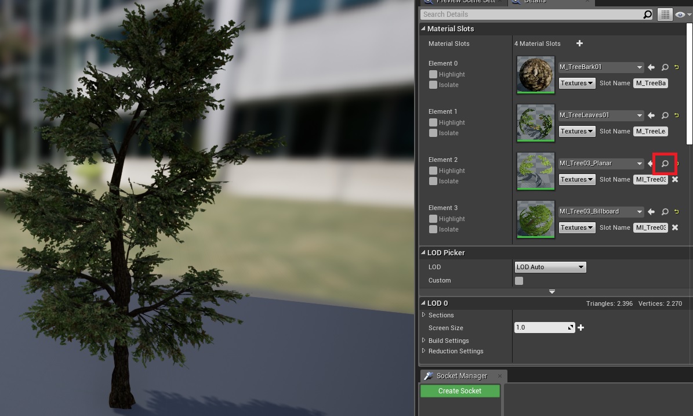This screenshot has height=416, width=693.
Task: Delete the Element 3 material slot
Action: (x=675, y=227)
